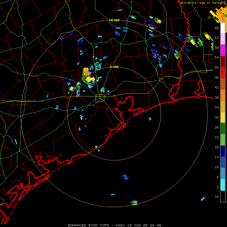Click the navy blue legend swatch
This screenshot has height=227, width=227.
tap(223, 151)
